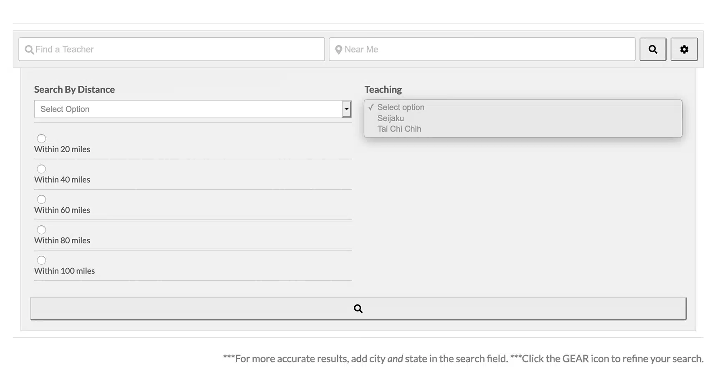Screen dimensions: 721x375
Task: Choose the Within 60 miles option
Action: pos(41,199)
